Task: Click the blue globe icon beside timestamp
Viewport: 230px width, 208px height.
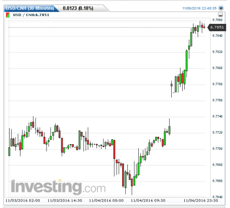Action: 221,7
